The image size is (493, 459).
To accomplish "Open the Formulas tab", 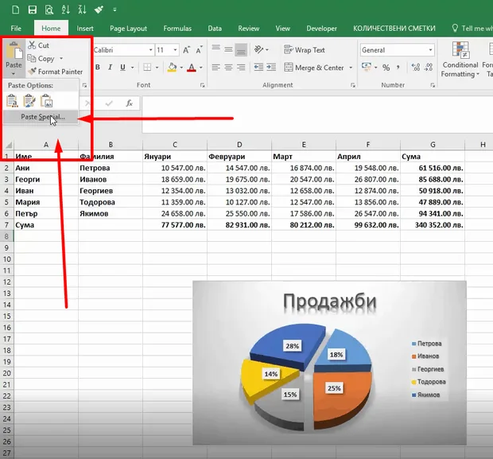I will click(x=177, y=29).
